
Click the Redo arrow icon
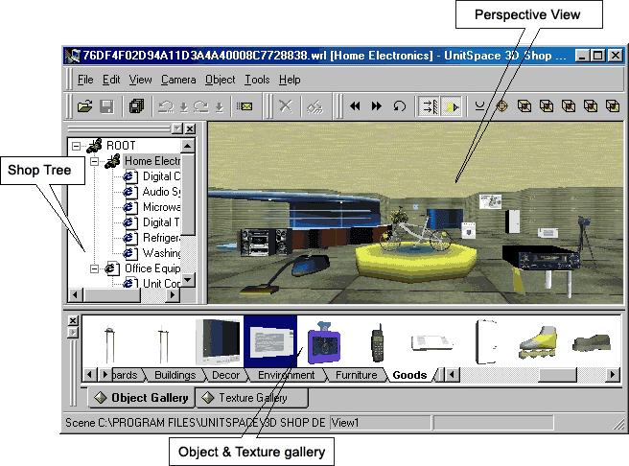pos(200,106)
